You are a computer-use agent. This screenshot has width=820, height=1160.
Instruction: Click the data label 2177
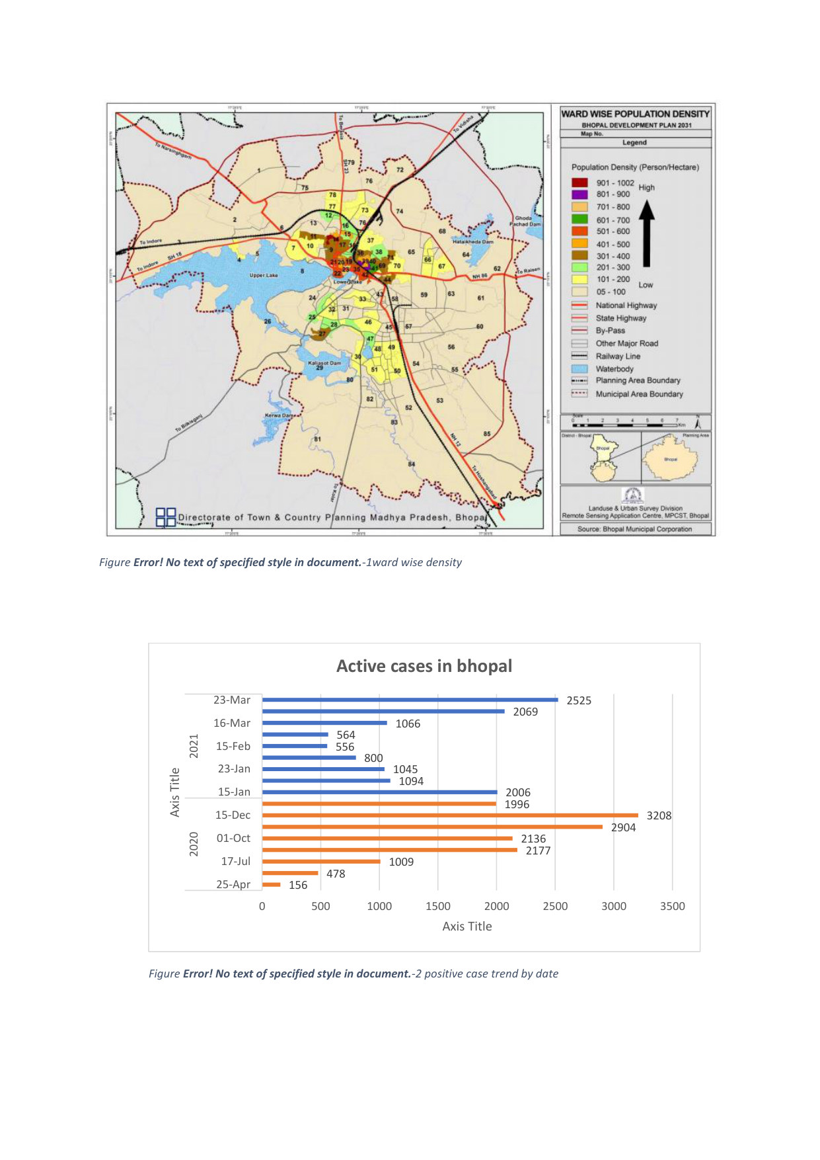(538, 850)
